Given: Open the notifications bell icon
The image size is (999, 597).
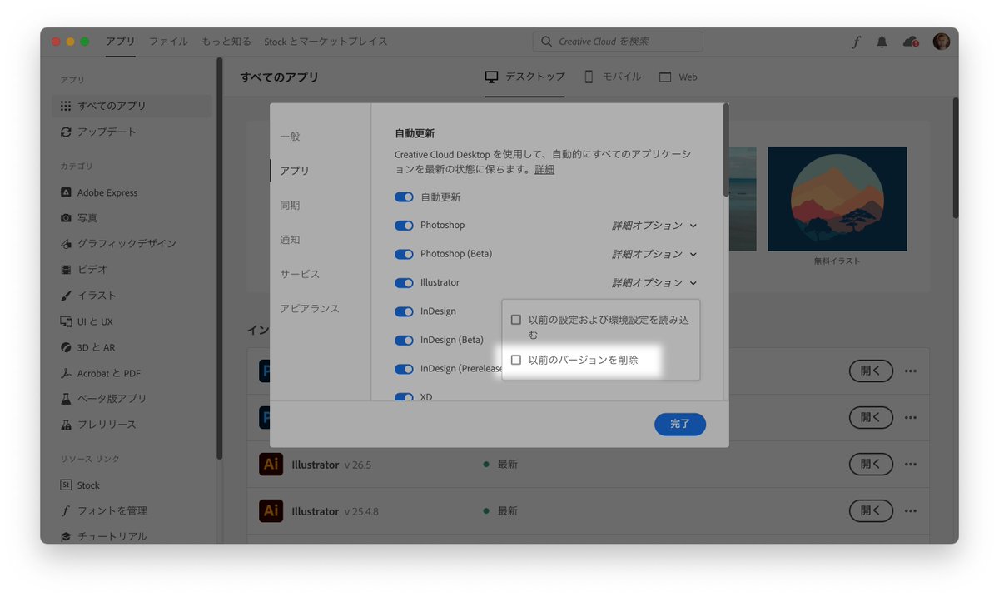Looking at the screenshot, I should (882, 42).
